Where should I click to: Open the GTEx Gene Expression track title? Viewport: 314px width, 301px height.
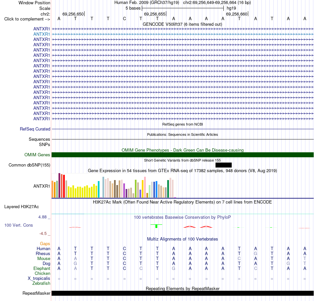[x=182, y=171]
